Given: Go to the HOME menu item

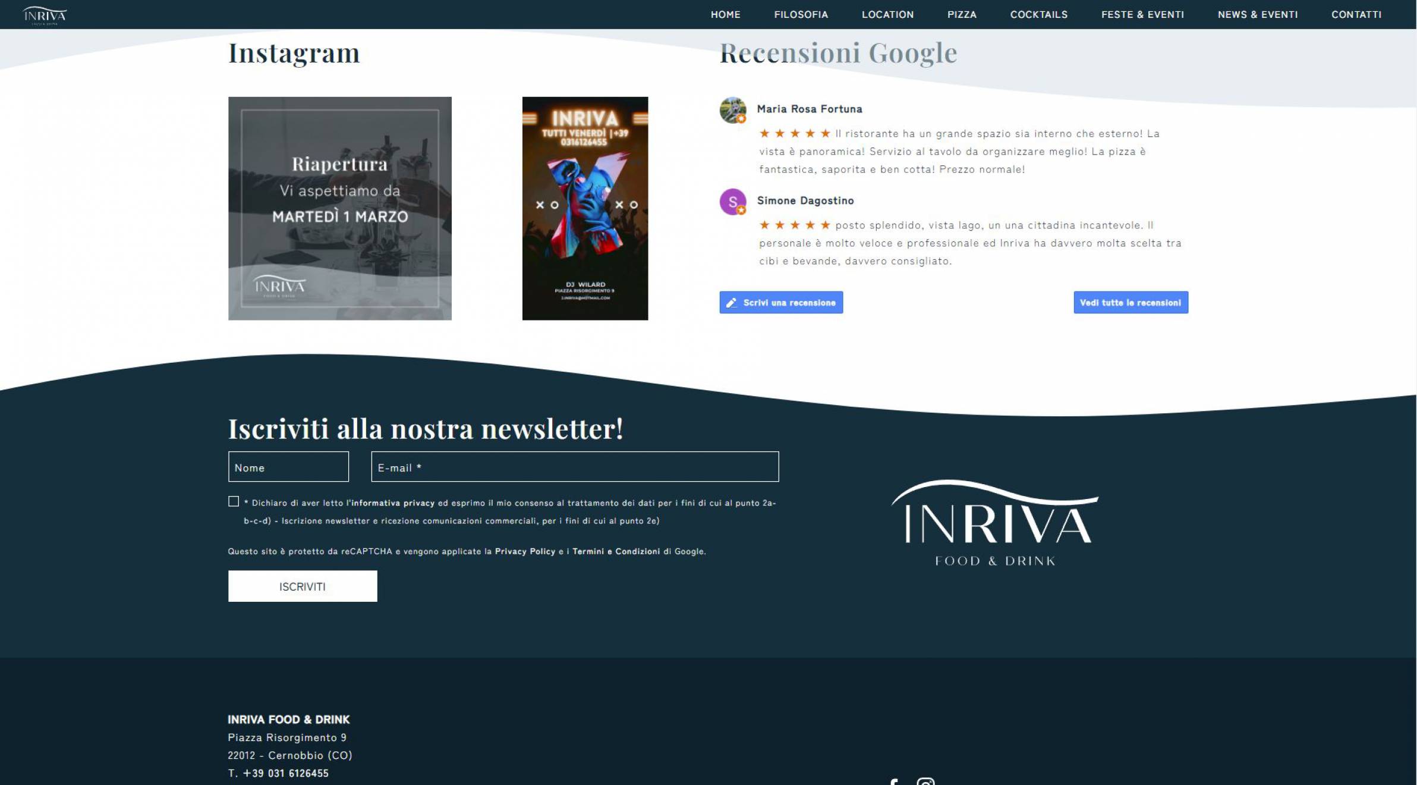Looking at the screenshot, I should point(725,14).
